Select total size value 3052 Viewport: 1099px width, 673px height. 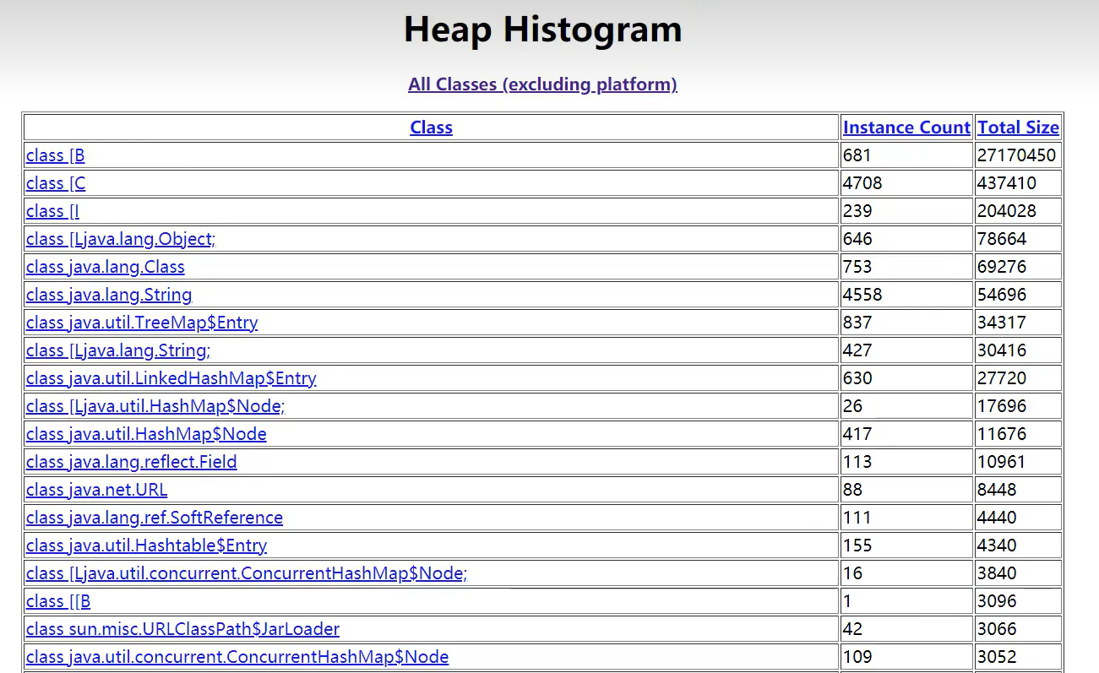pos(997,657)
